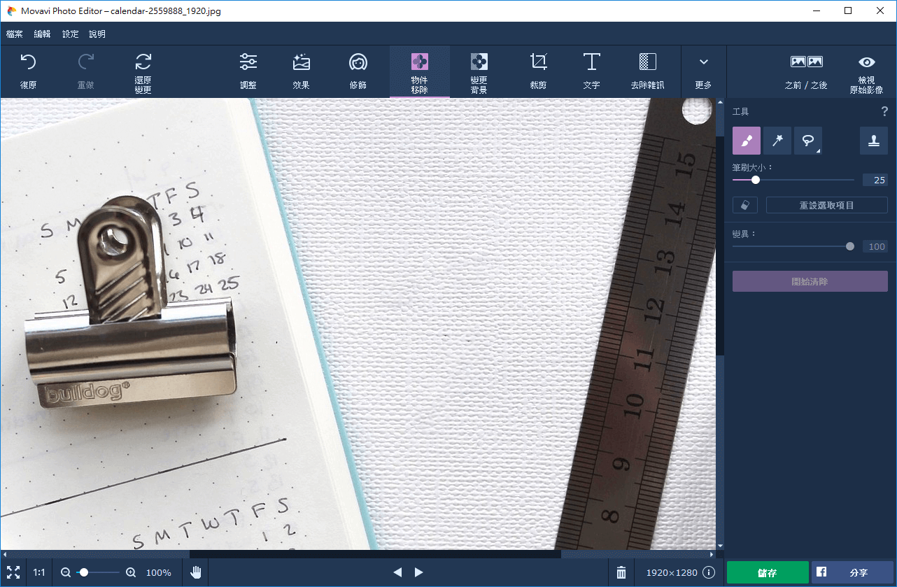This screenshot has height=587, width=897.
Task: Toggle the hand pan tool
Action: [x=196, y=572]
